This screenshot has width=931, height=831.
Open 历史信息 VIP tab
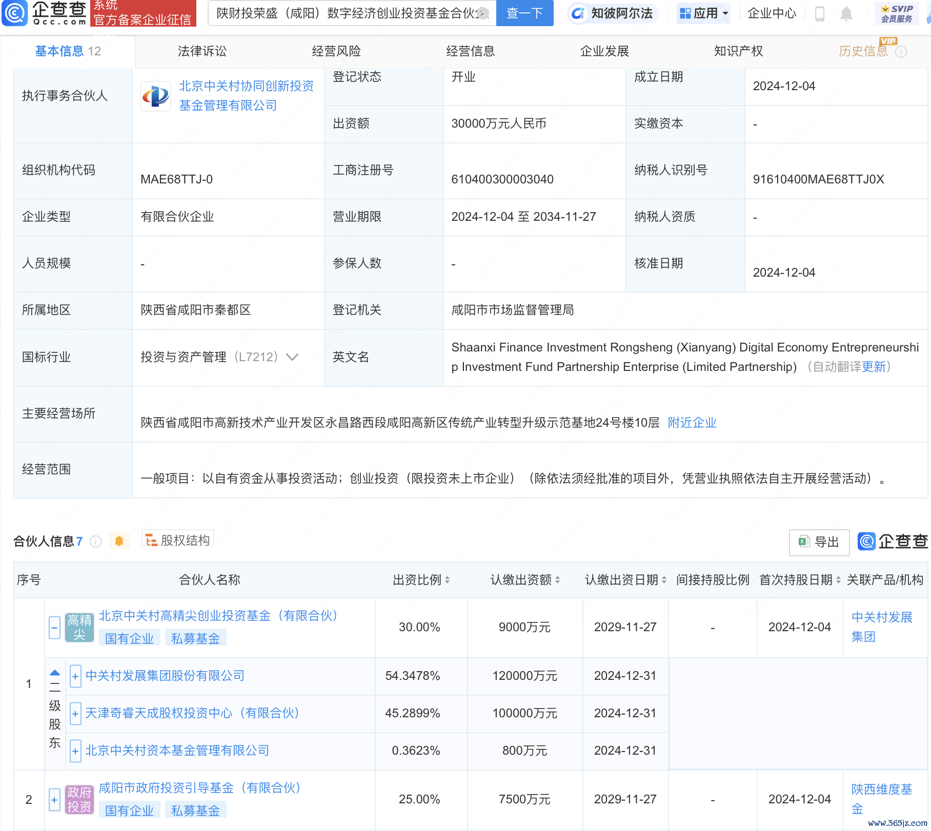click(863, 51)
